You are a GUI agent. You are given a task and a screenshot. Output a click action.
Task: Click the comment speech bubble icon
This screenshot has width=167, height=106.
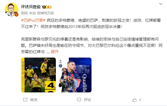tap(79, 100)
